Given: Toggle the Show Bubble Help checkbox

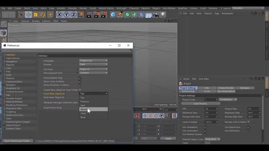Looking at the screenshot, I should (x=80, y=78).
